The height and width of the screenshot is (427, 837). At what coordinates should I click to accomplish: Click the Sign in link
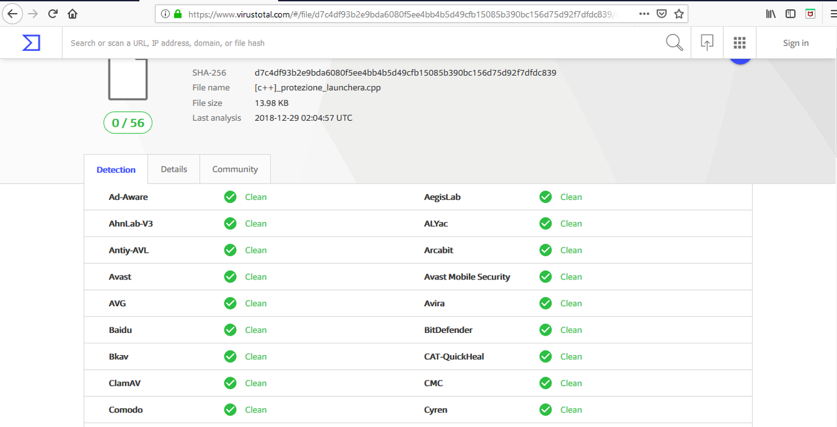[x=796, y=43]
